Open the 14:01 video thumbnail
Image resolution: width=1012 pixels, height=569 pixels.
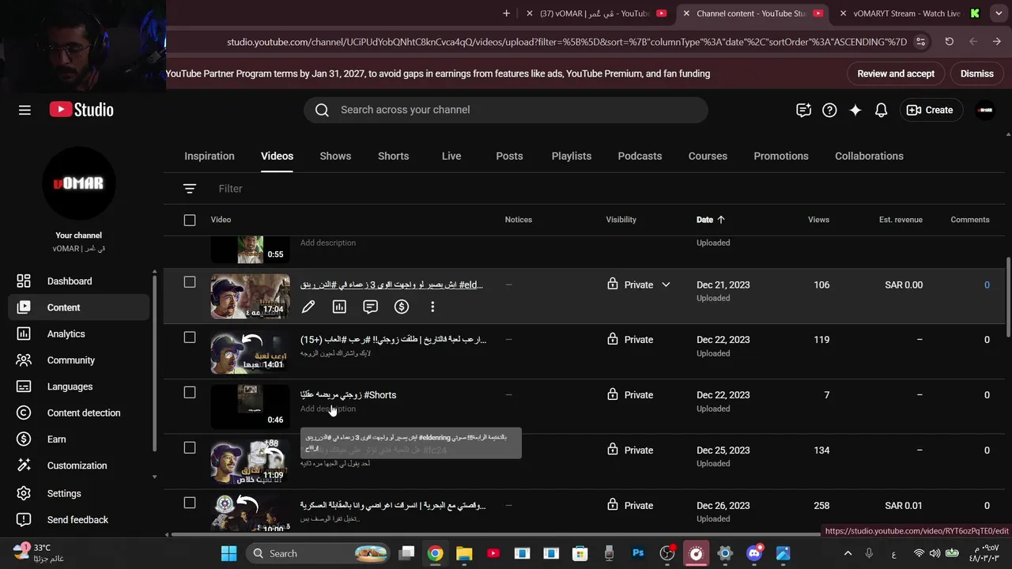point(251,351)
